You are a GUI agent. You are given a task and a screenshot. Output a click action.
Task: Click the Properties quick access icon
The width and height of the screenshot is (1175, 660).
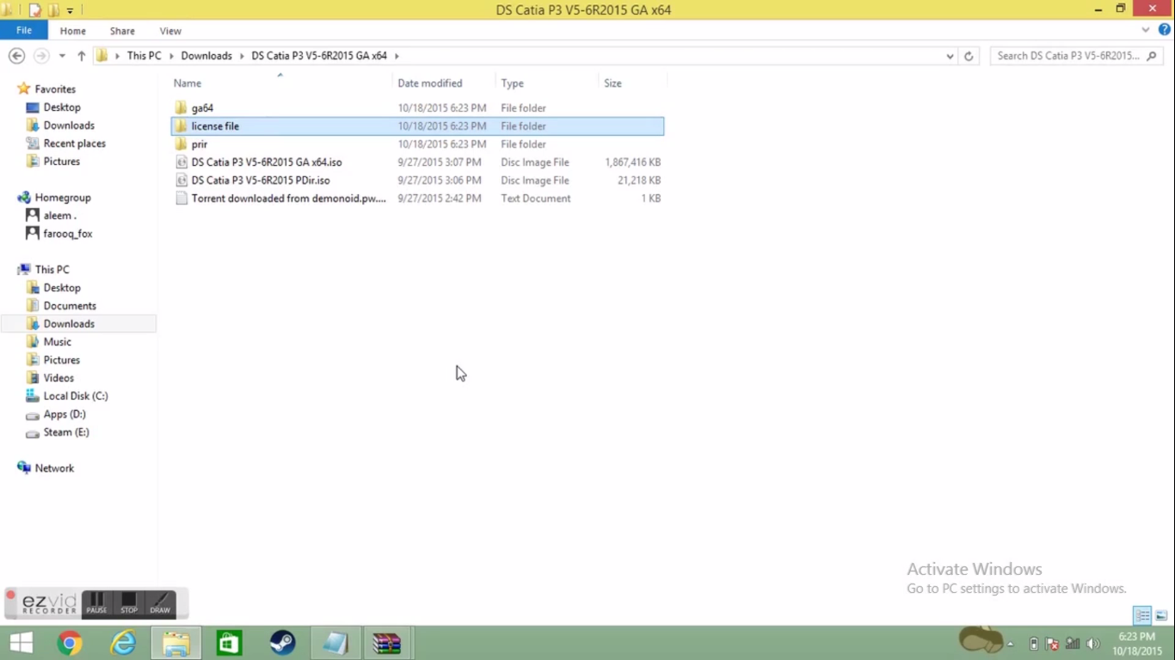click(34, 10)
